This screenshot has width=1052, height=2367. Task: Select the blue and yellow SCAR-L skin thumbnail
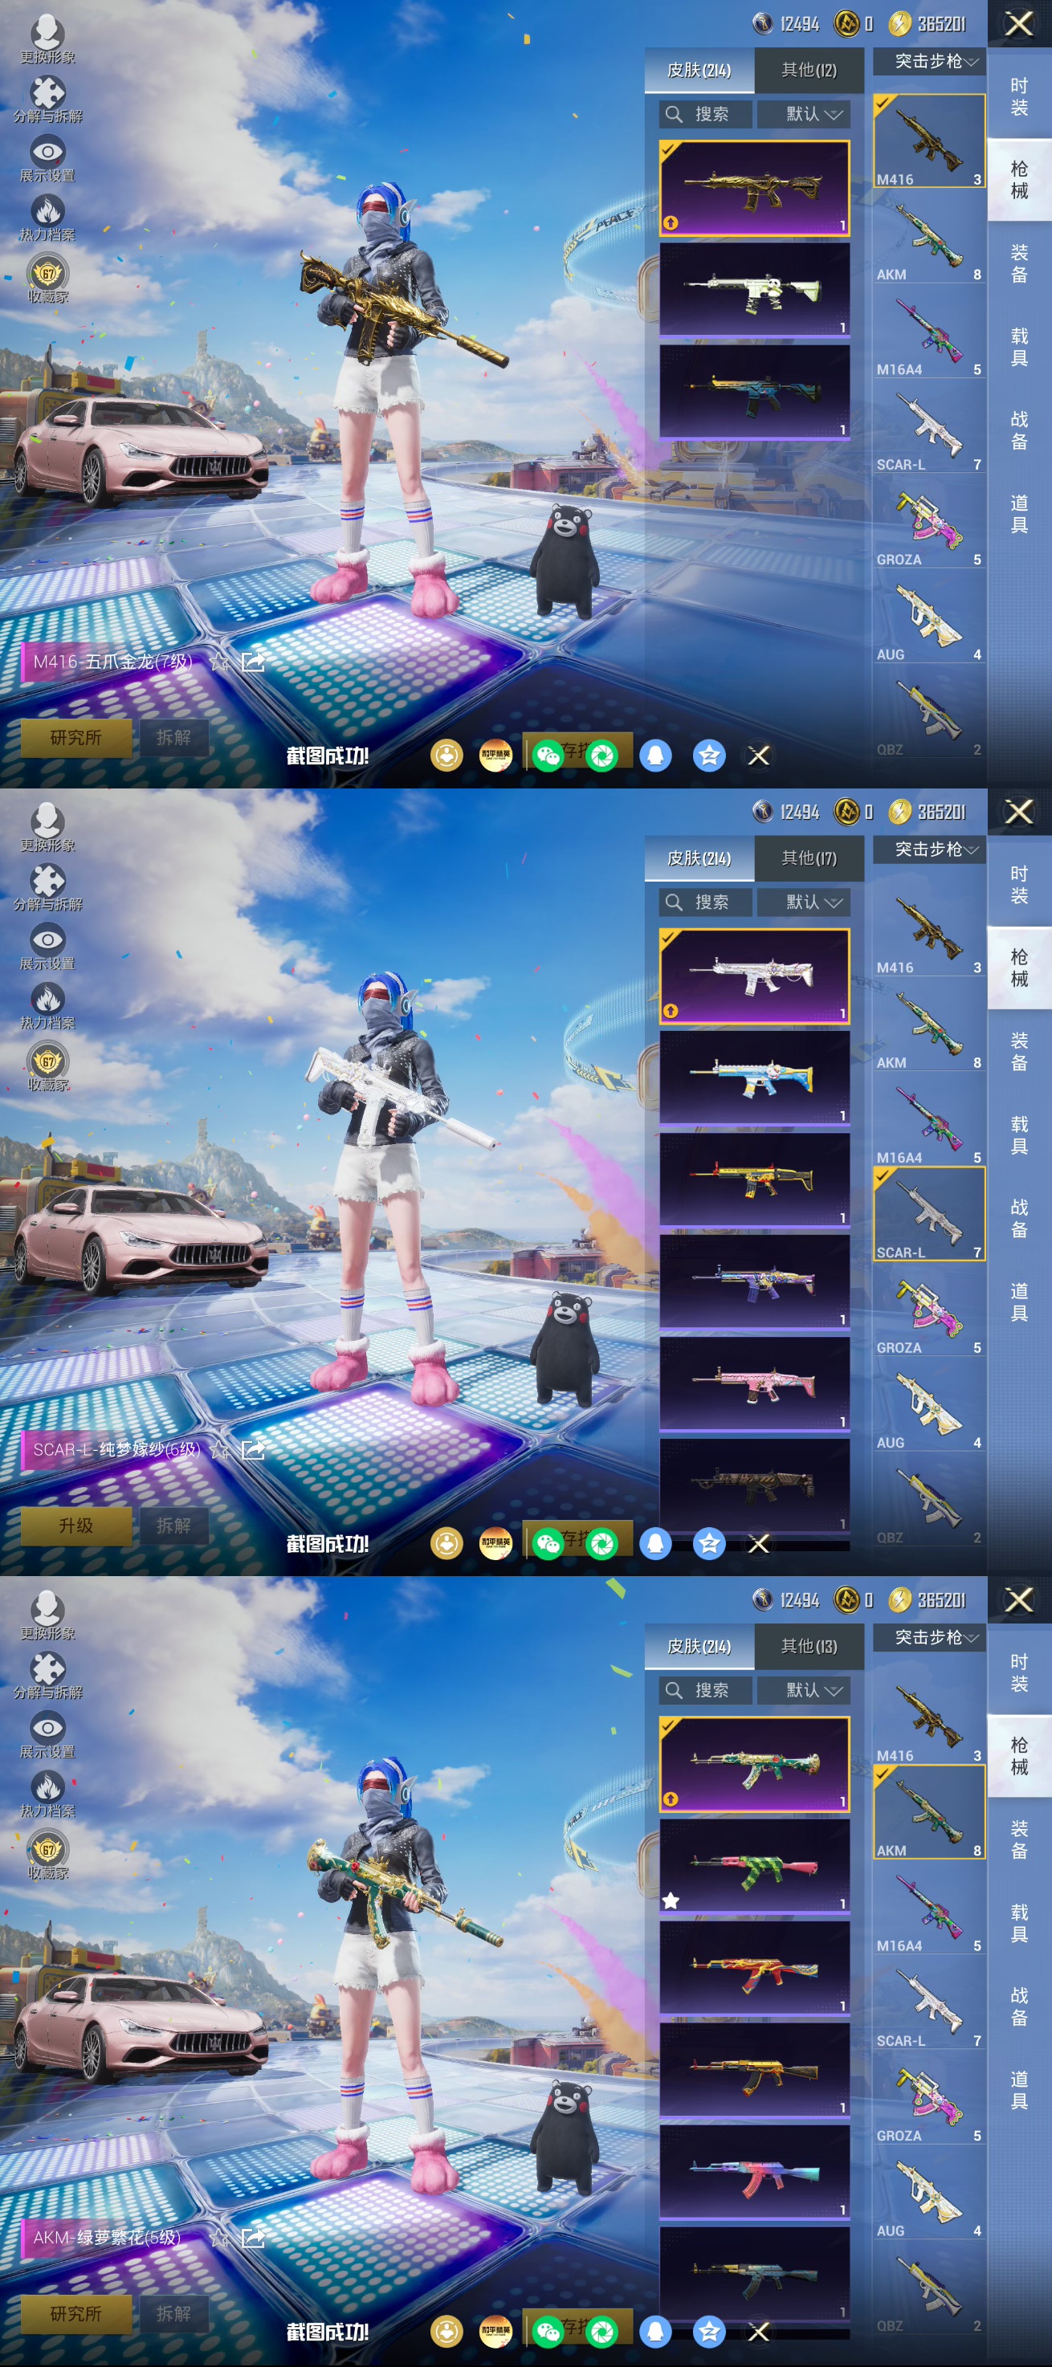pyautogui.click(x=754, y=1079)
